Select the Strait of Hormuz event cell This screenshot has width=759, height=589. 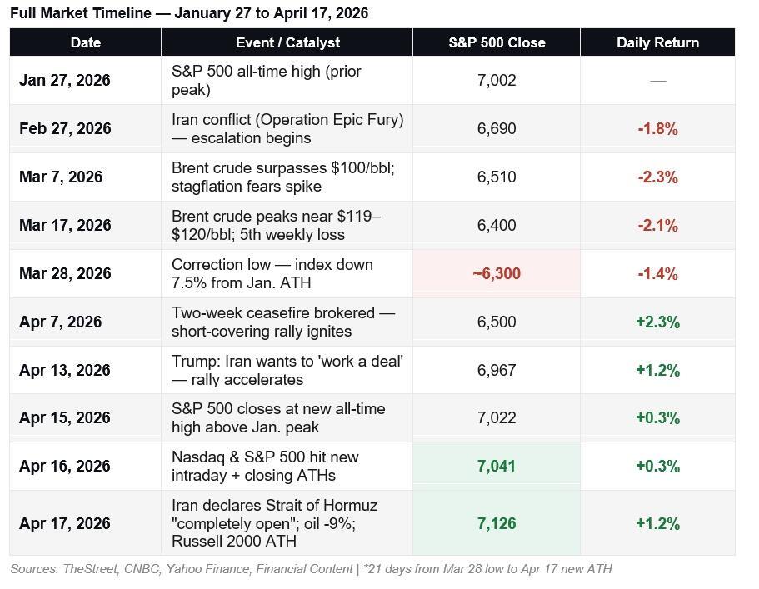click(275, 524)
